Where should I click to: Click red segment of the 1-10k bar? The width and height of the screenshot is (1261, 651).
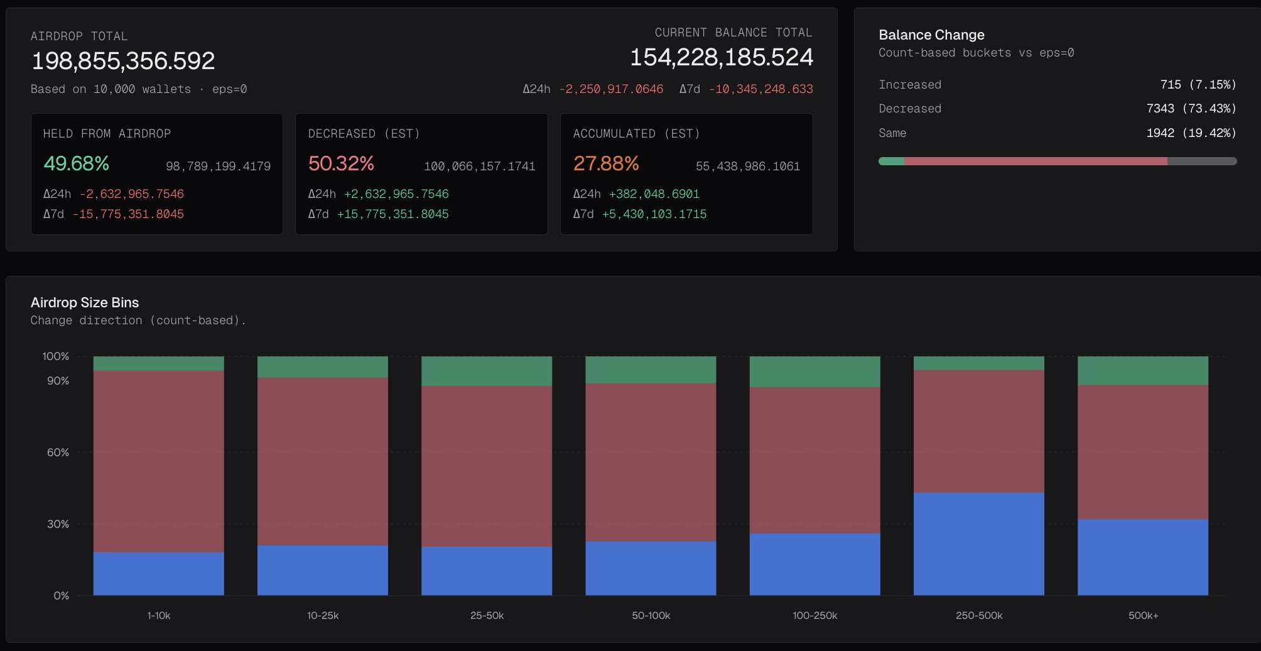(x=158, y=461)
